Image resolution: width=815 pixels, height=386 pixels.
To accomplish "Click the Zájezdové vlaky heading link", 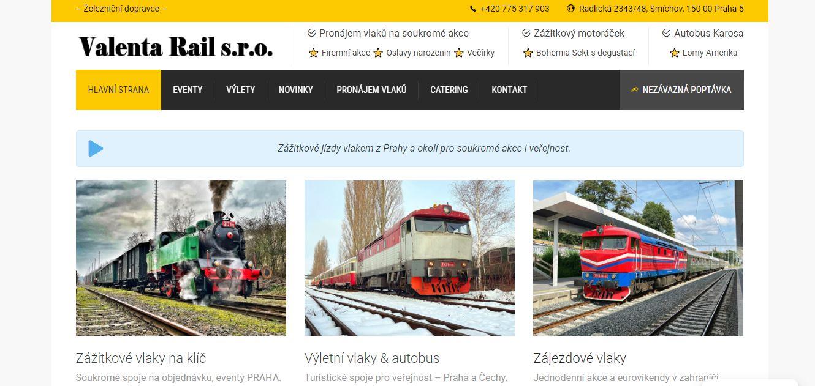I will pos(580,358).
